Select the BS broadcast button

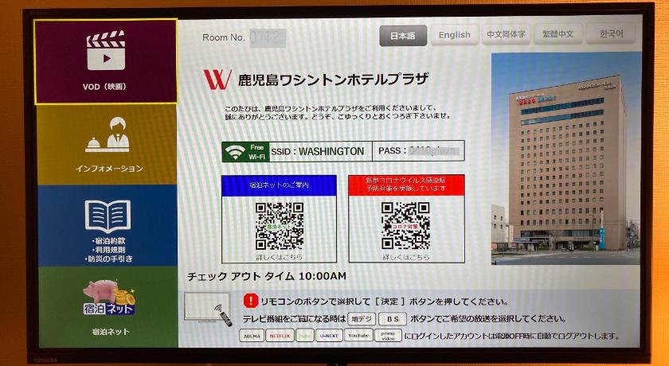click(x=393, y=319)
